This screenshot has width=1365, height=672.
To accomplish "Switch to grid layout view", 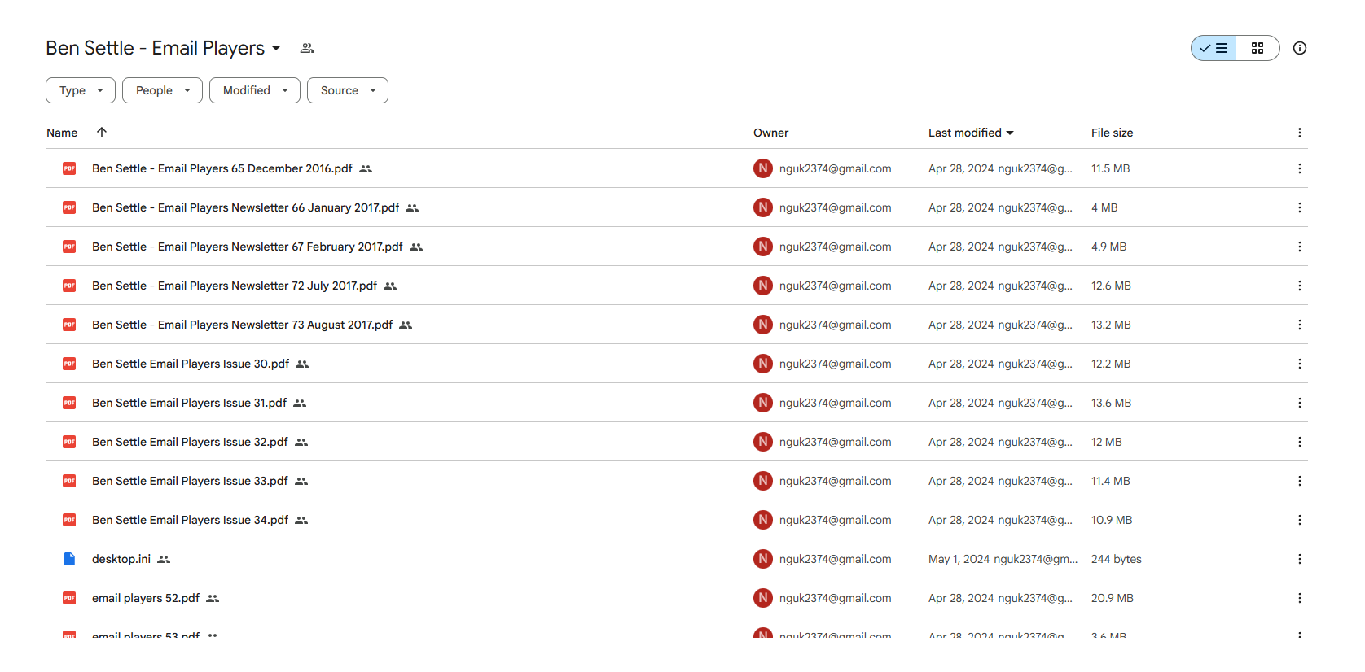I will pyautogui.click(x=1257, y=48).
